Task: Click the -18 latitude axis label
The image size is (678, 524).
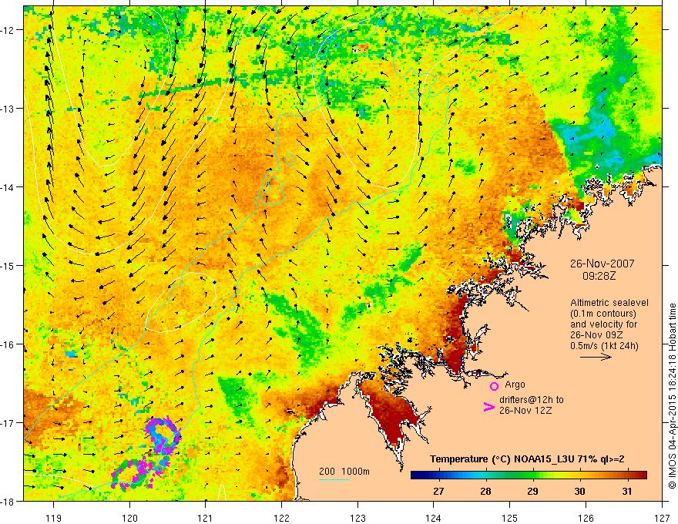Action: (8, 501)
